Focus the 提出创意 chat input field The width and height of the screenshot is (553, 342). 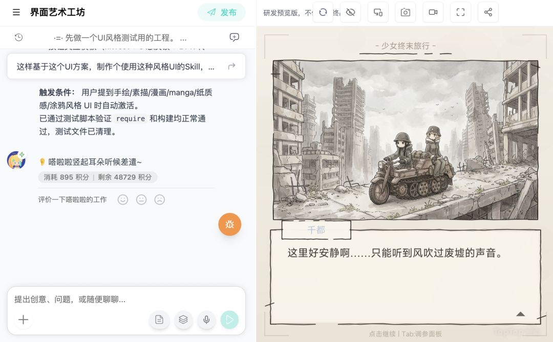(x=126, y=300)
